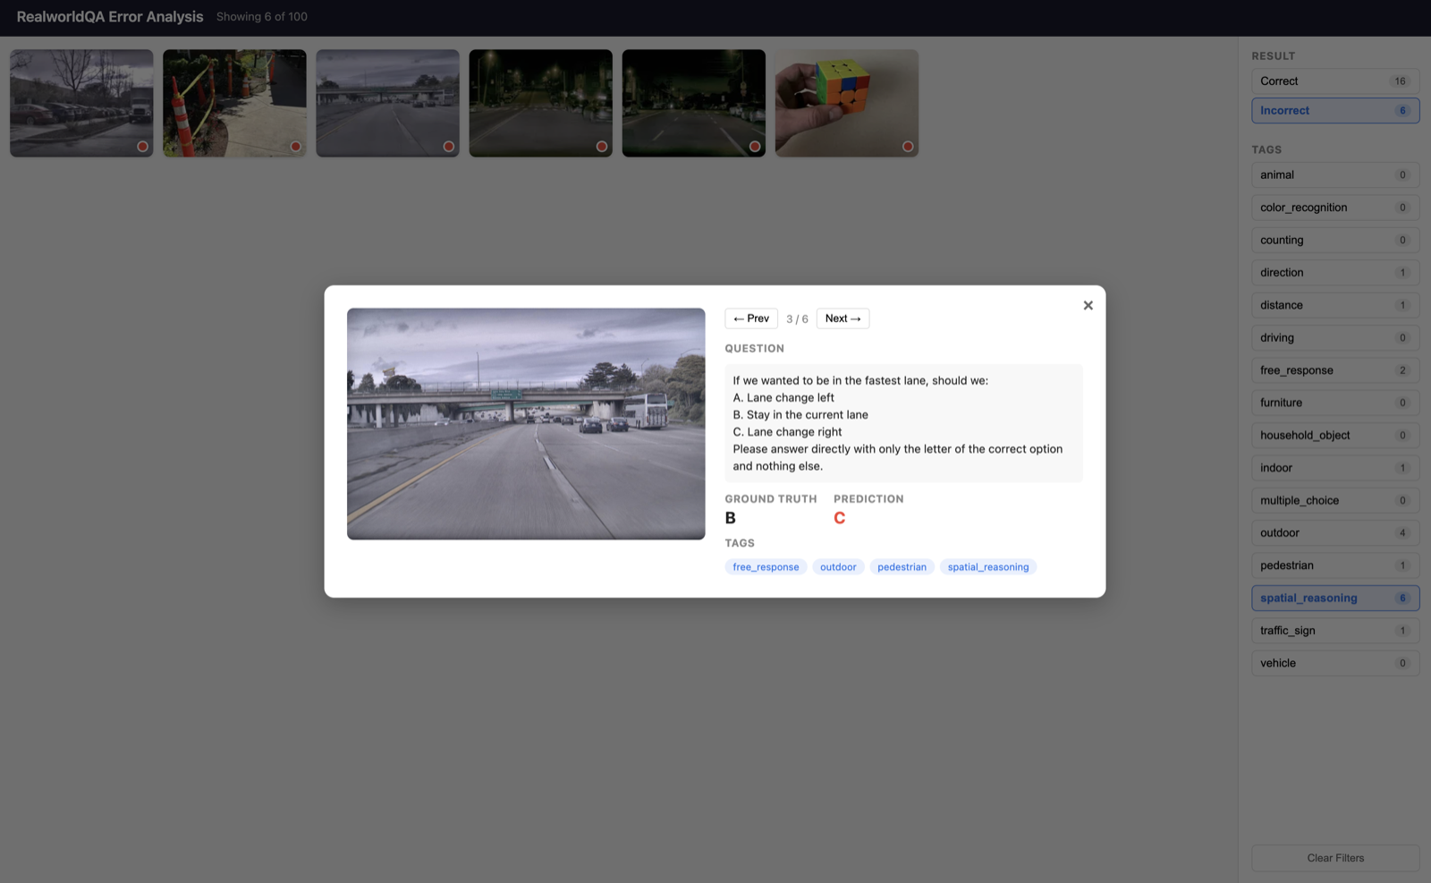Open the orange traffic cone thumbnail
This screenshot has width=1431, height=883.
234,103
